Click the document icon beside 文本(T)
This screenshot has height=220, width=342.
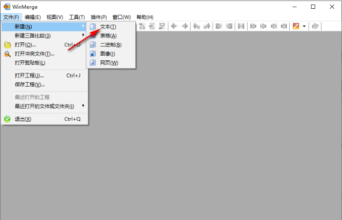(x=93, y=27)
